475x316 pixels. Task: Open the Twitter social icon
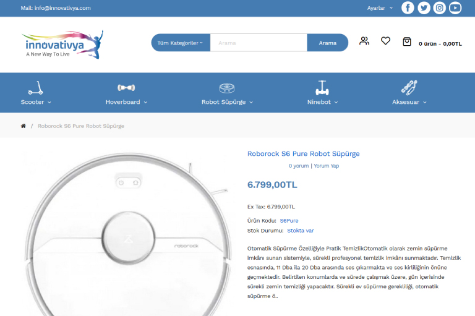pyautogui.click(x=424, y=8)
